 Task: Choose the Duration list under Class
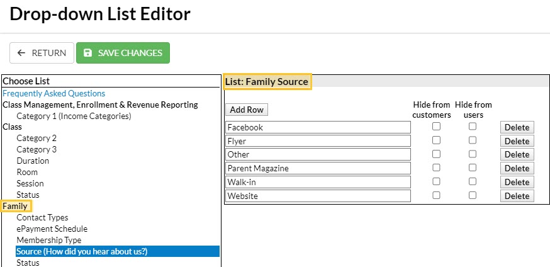click(33, 161)
